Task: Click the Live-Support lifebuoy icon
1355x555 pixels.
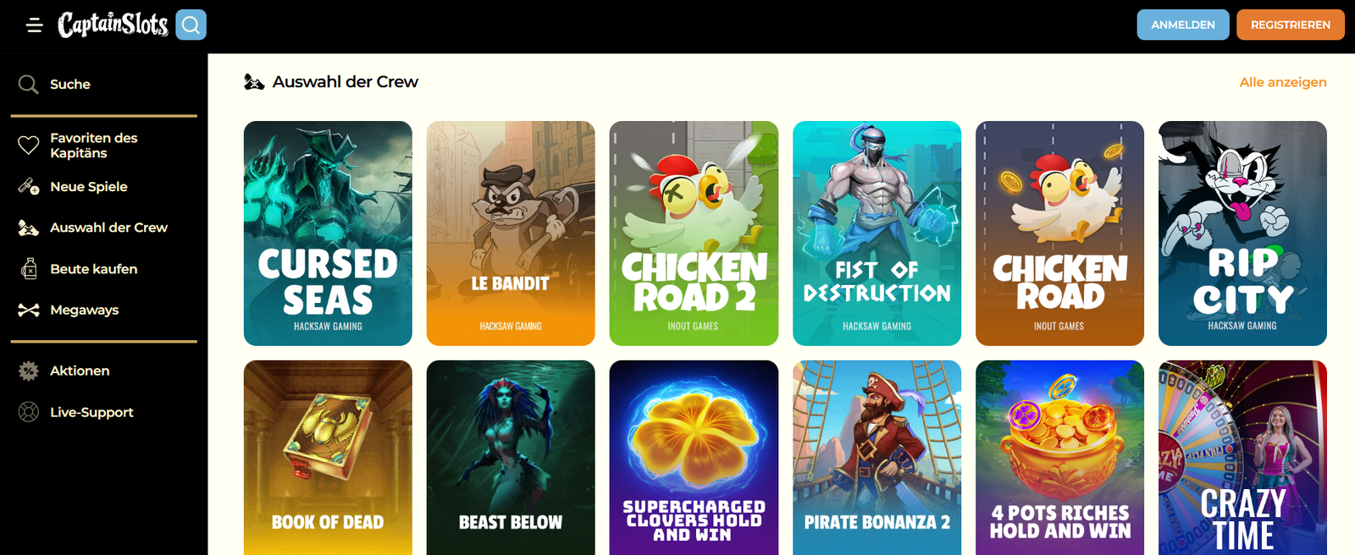Action: tap(29, 412)
